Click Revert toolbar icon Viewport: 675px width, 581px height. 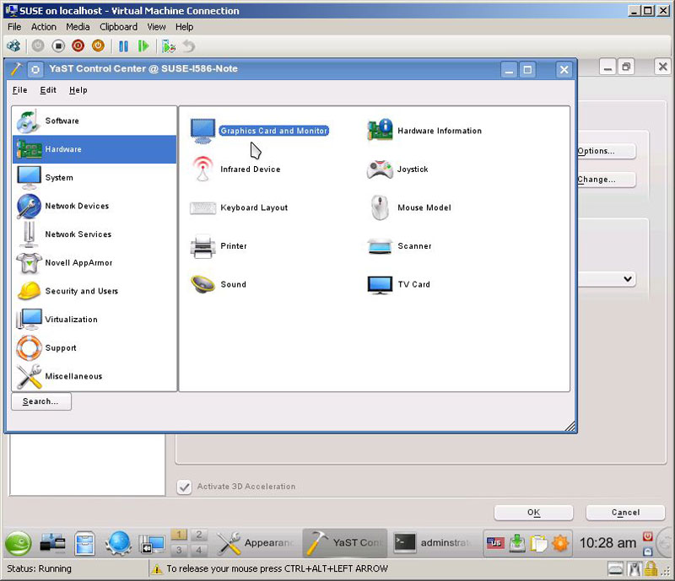(x=189, y=46)
